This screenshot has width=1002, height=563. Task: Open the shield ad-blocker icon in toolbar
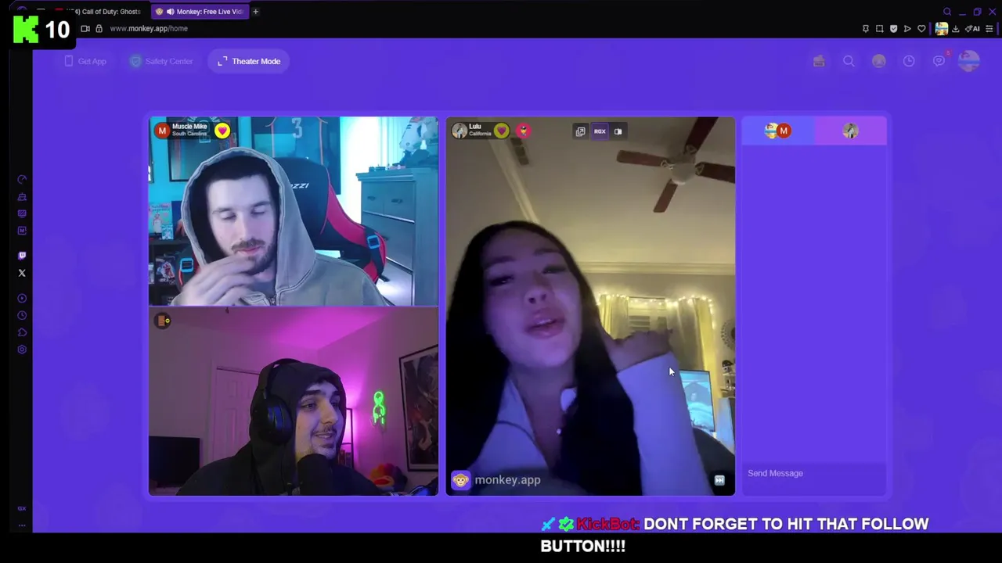tap(893, 29)
